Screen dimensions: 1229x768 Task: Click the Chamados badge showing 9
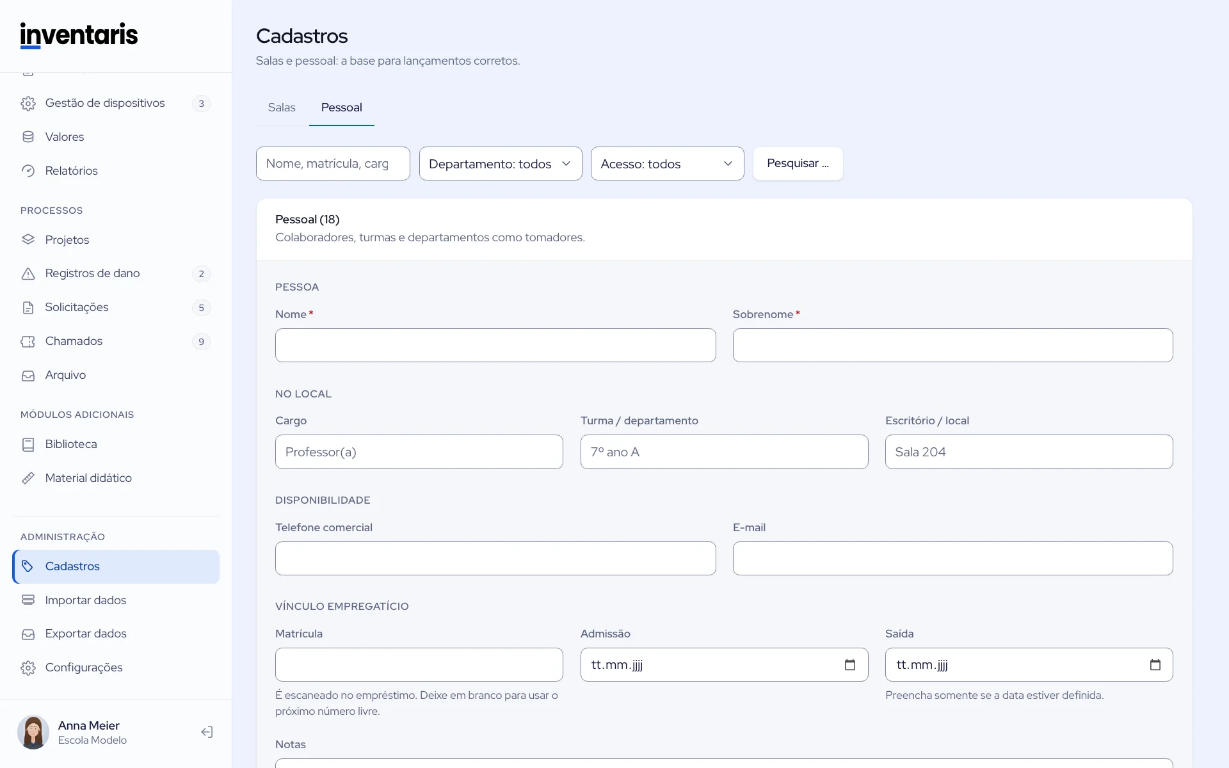202,342
